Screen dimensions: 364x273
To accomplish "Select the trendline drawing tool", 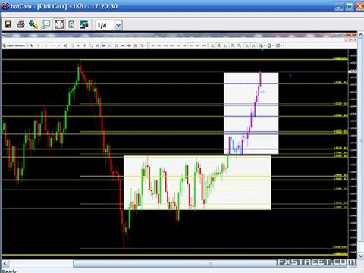I will pos(59,45).
